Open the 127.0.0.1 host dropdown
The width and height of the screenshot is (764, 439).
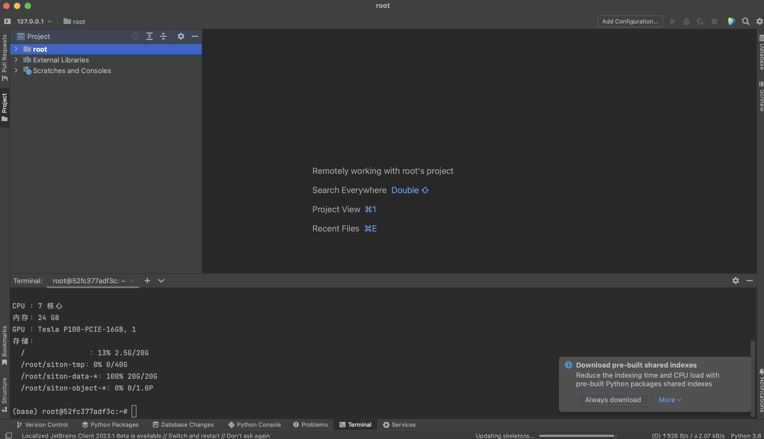[34, 21]
